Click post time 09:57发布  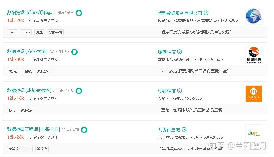point(65,13)
